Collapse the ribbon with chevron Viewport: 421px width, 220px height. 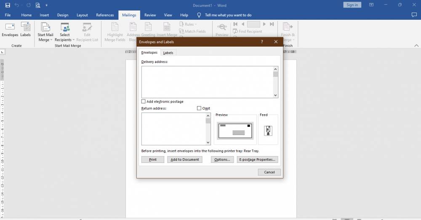tap(416, 45)
